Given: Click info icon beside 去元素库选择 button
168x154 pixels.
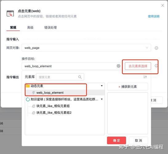Looking at the screenshot, I should click(x=156, y=66).
